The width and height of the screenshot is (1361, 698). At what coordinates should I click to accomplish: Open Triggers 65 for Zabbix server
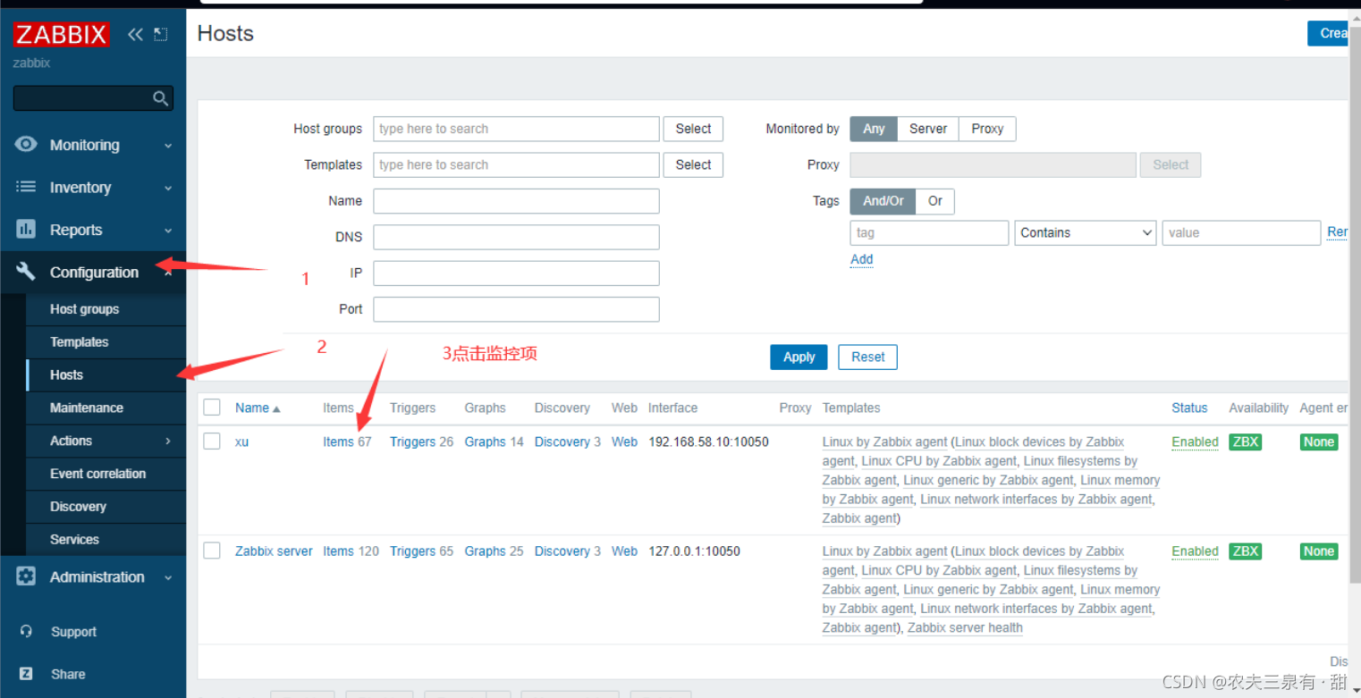tap(421, 551)
